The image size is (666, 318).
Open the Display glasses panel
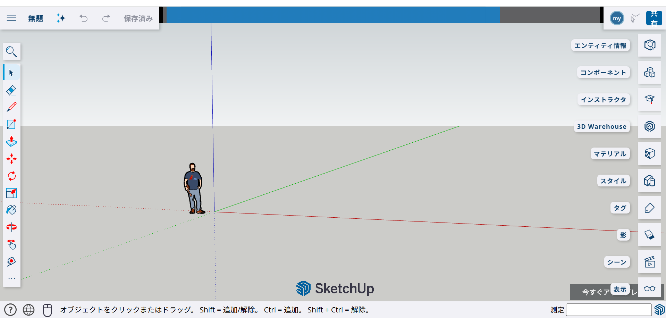(x=649, y=289)
